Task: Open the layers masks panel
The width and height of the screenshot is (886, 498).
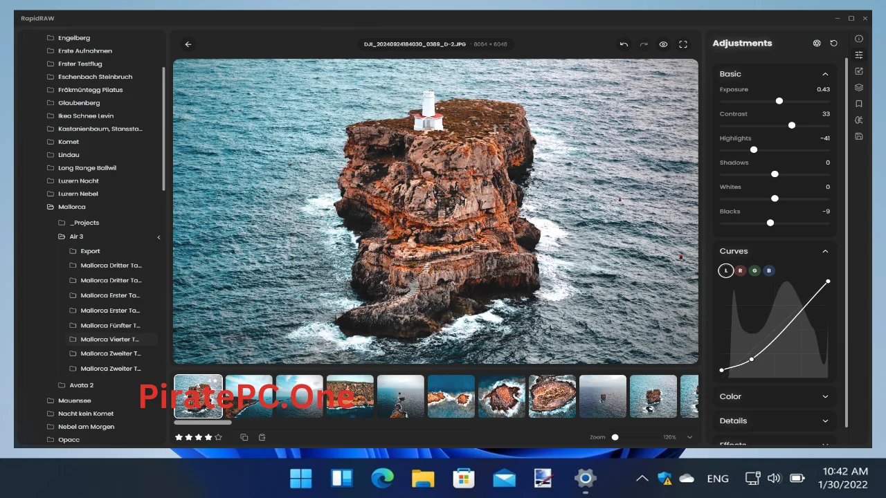Action: tap(859, 87)
